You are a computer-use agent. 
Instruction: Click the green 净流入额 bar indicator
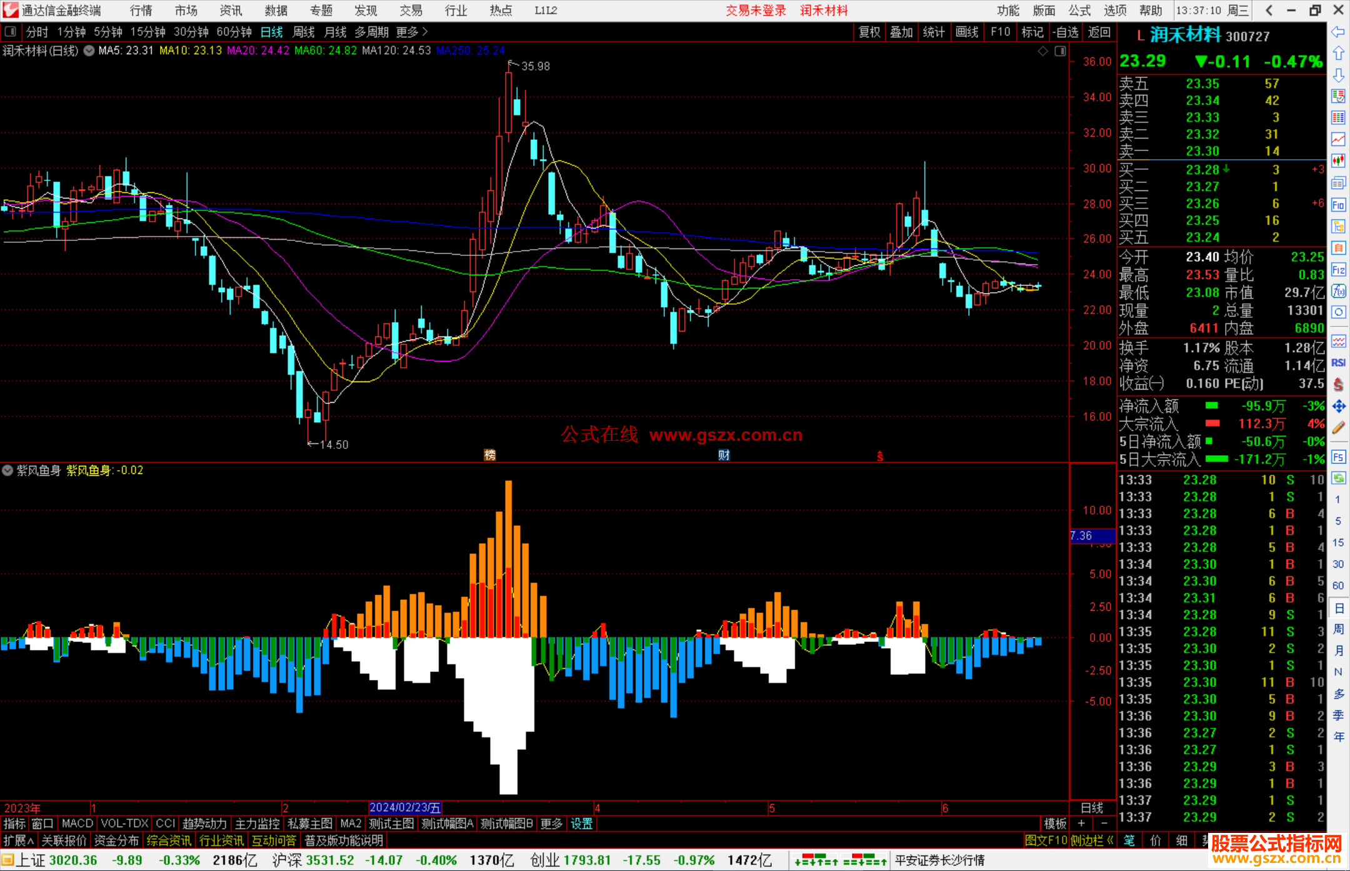coord(1211,406)
